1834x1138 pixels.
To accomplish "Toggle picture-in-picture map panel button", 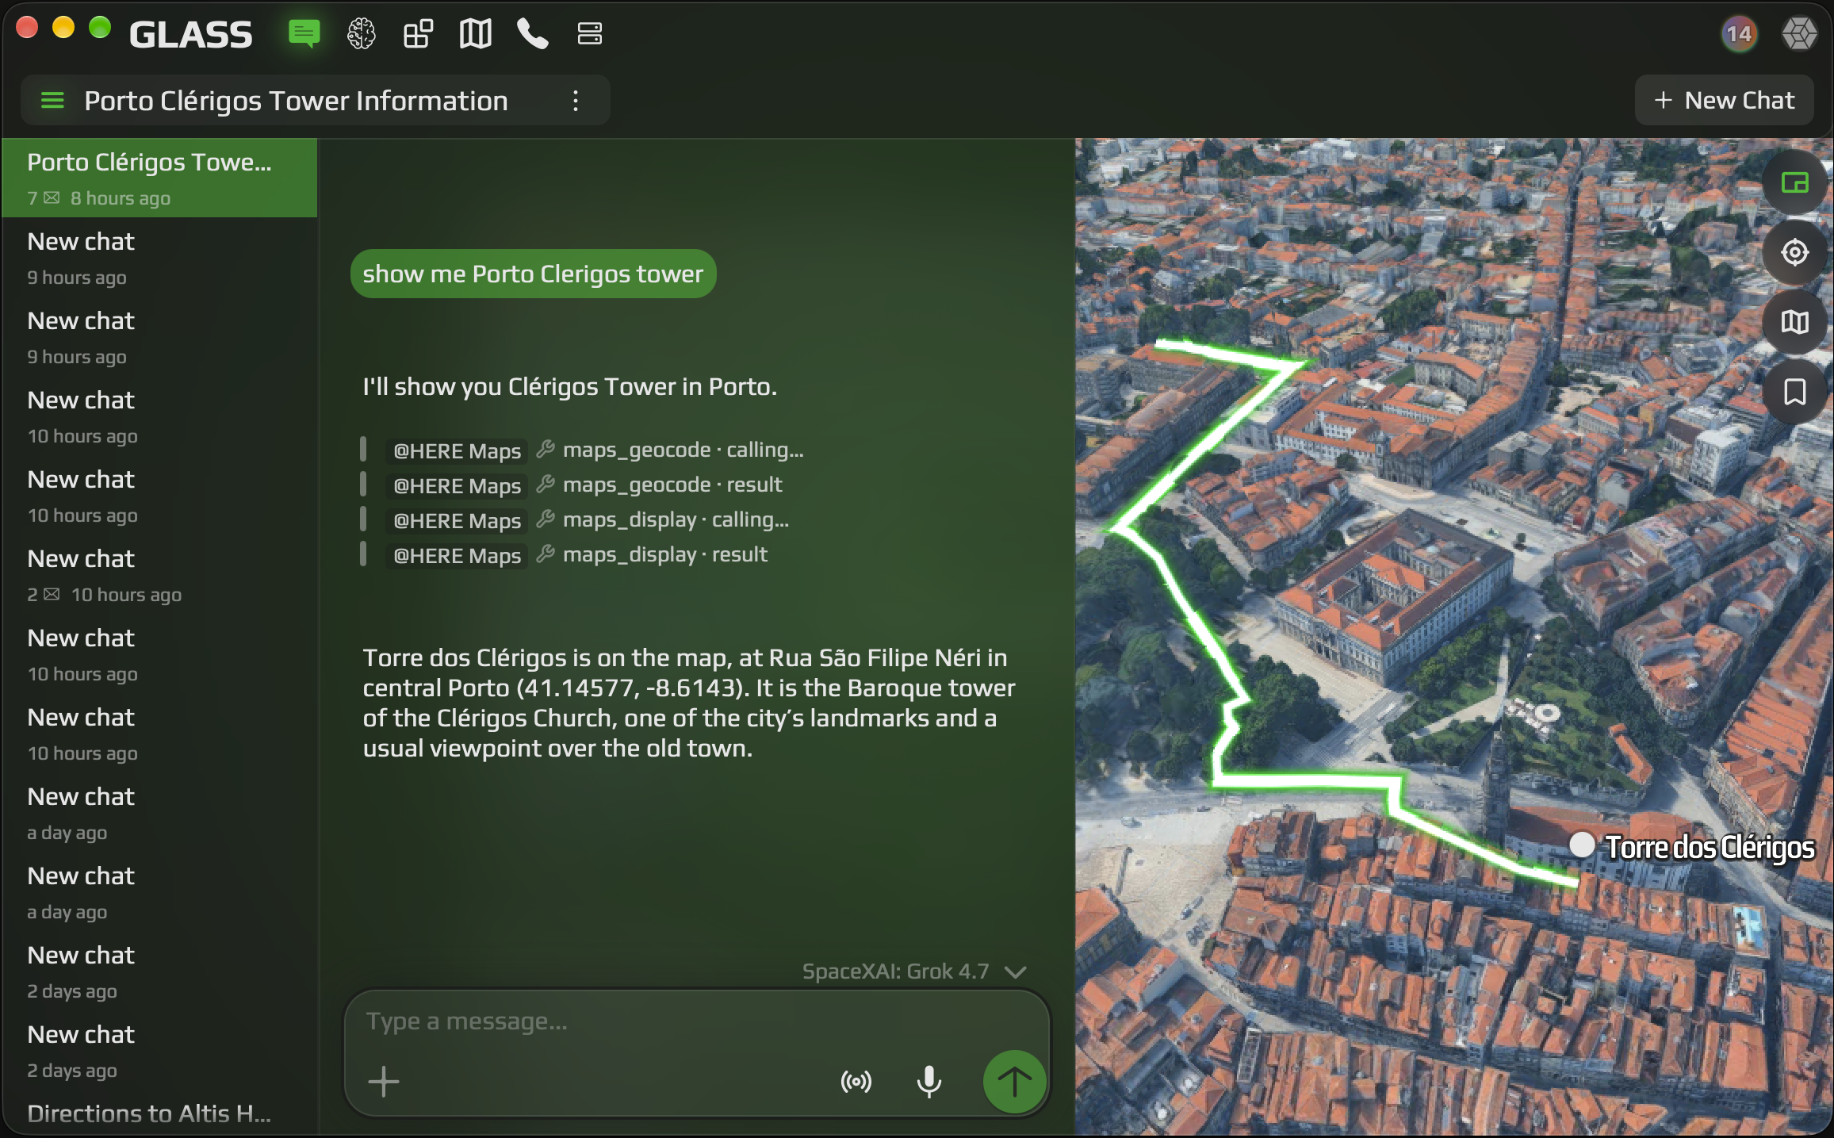I will [x=1794, y=183].
